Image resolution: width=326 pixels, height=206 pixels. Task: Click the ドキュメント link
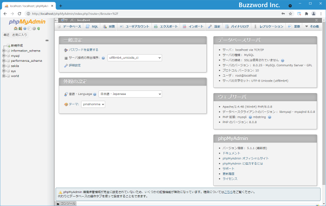point(231,153)
